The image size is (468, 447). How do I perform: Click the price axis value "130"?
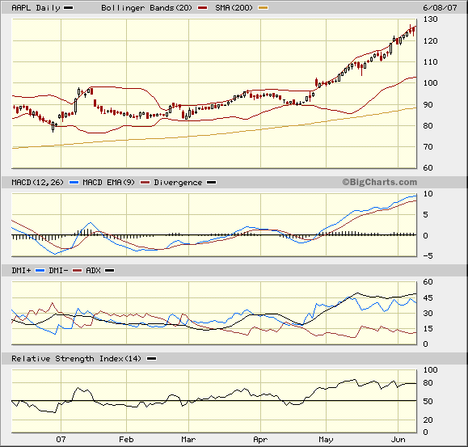430,19
